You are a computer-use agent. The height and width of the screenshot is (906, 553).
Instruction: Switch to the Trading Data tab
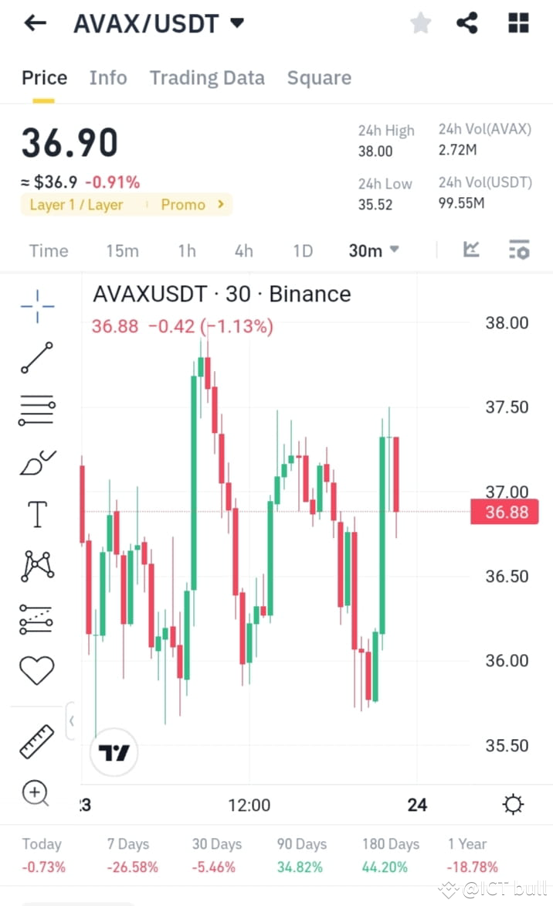[207, 77]
